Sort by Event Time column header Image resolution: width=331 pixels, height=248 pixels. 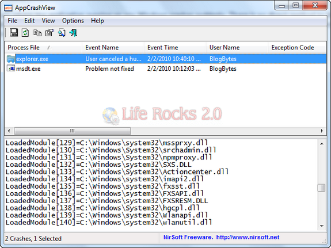point(175,48)
